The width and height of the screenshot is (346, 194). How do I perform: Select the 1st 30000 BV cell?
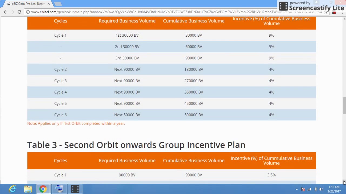(x=127, y=35)
